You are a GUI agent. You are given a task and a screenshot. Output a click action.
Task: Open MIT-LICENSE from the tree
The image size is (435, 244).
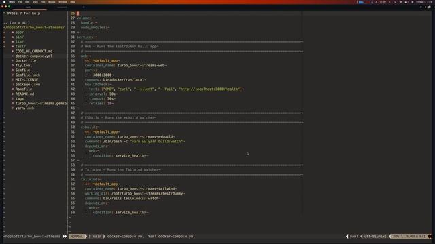[27, 79]
